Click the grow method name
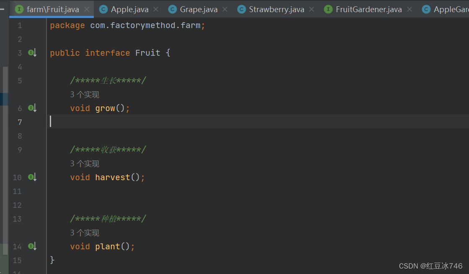 click(x=105, y=108)
